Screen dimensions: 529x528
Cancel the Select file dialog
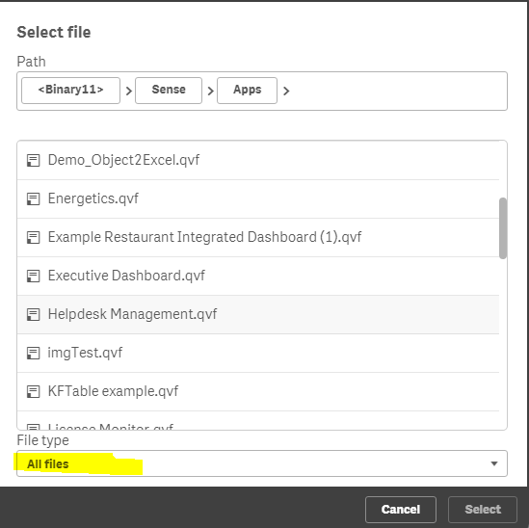(401, 509)
